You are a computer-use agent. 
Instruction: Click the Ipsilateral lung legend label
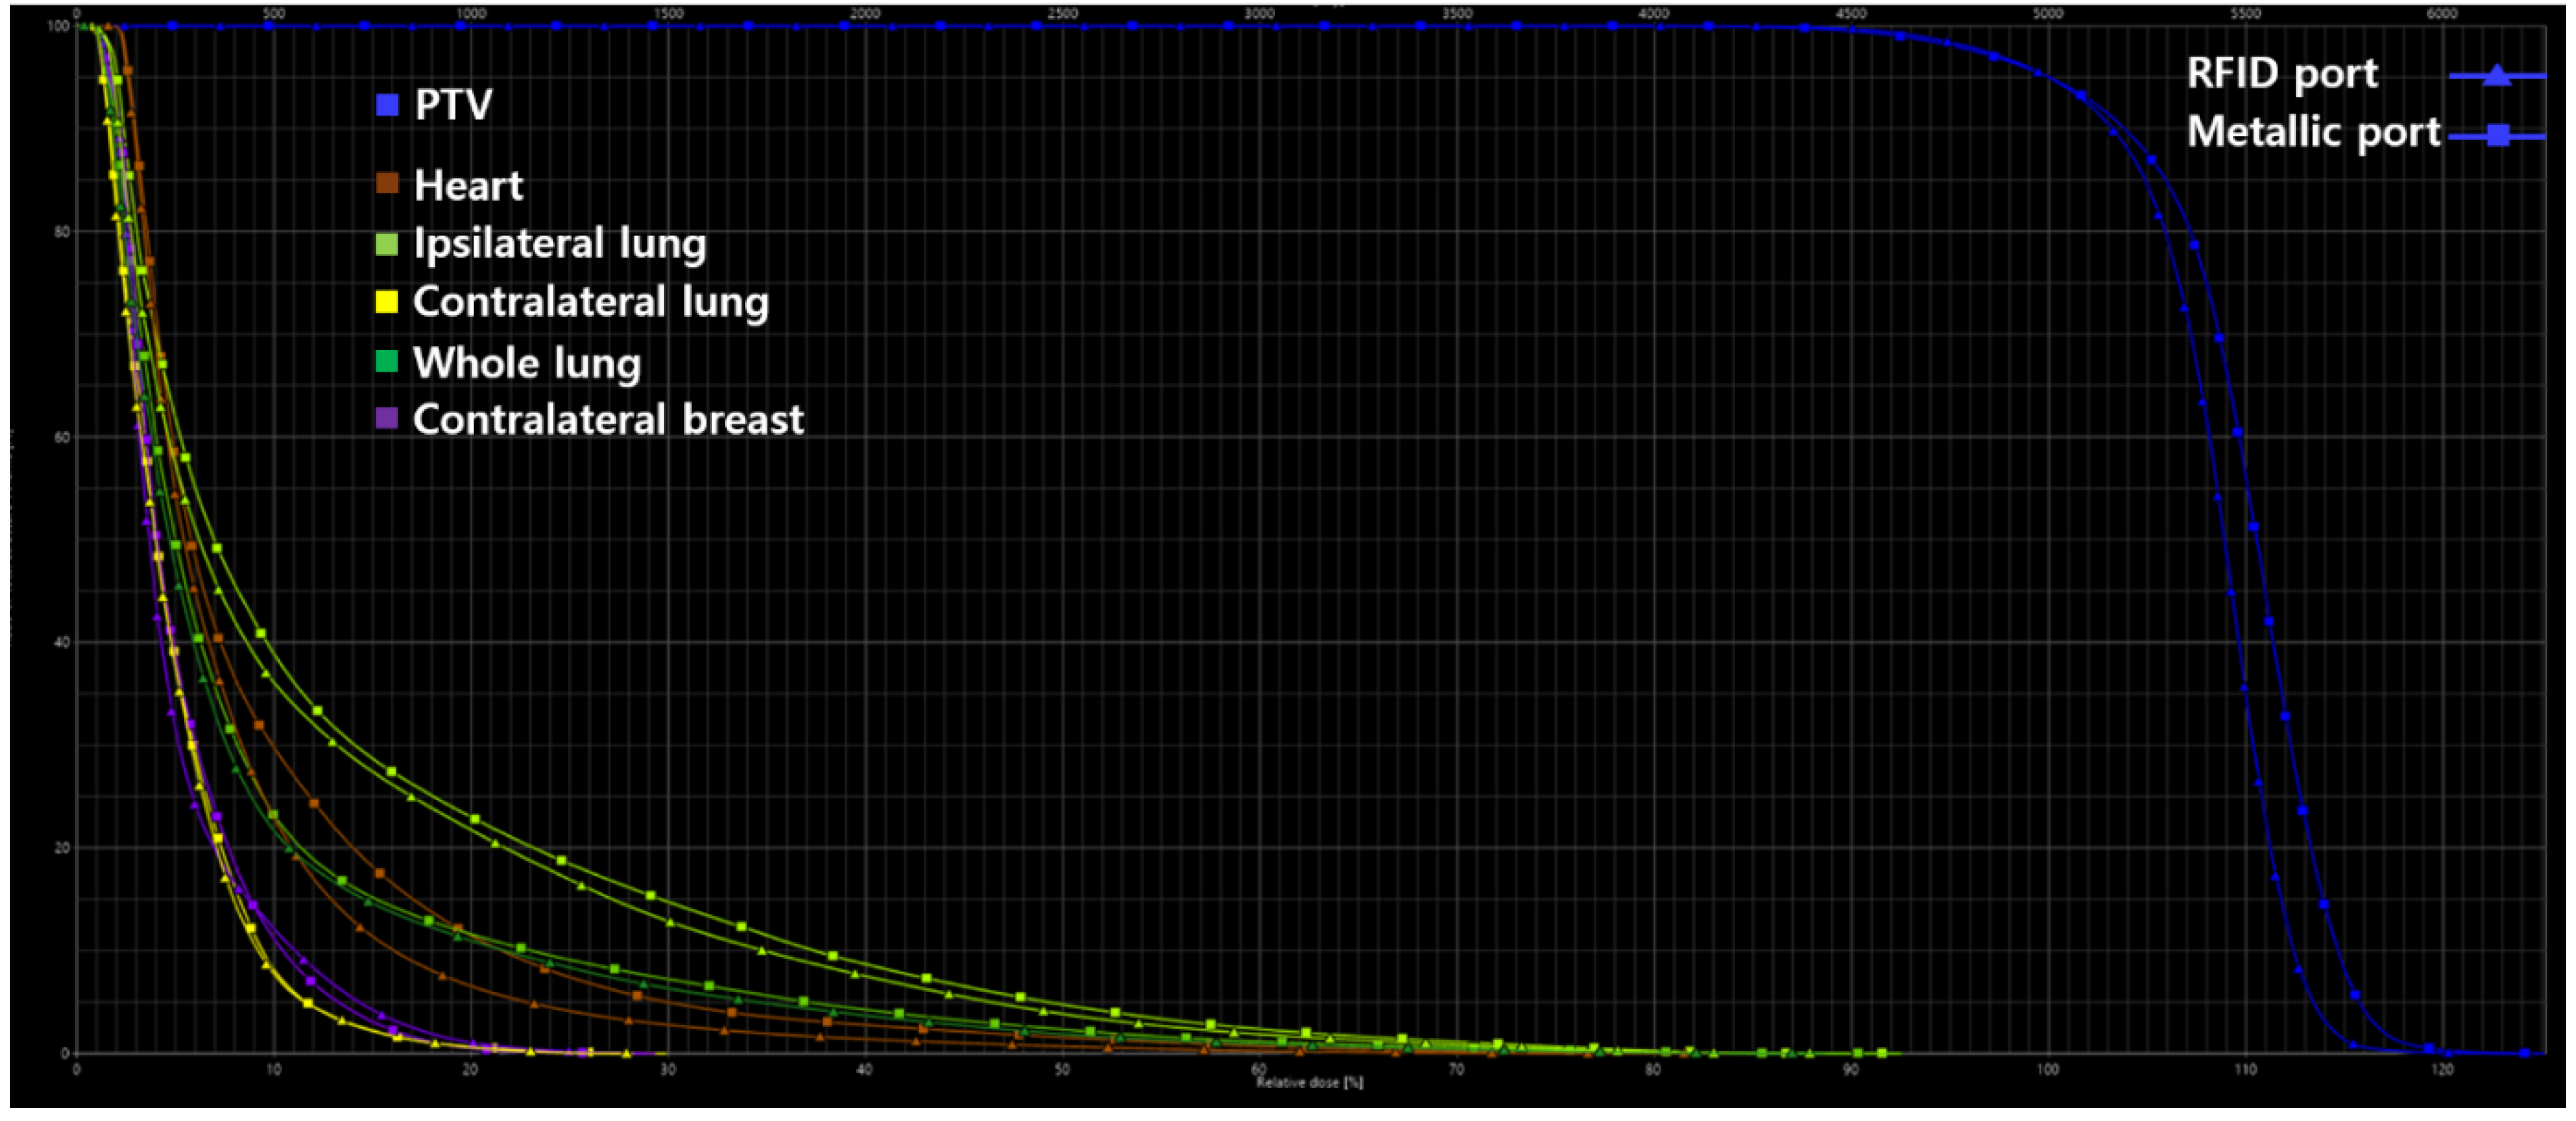coord(560,245)
